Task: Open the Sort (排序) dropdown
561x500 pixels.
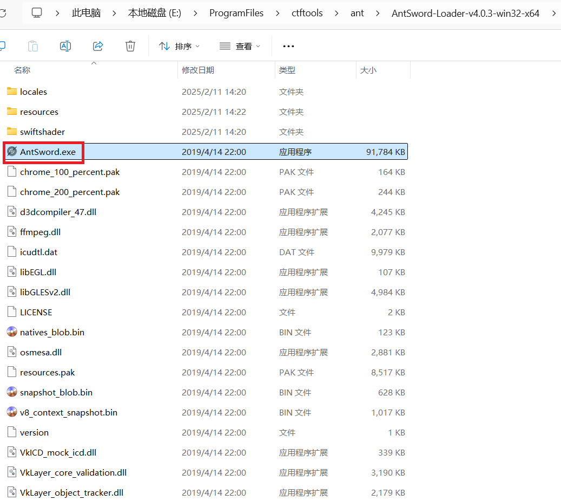Action: (179, 46)
